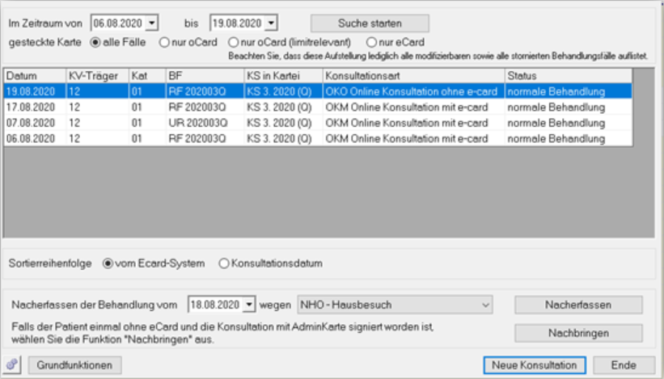Screen dimensions: 664x379
Task: Click the 'Neue Konsultation' button
Action: (535, 365)
